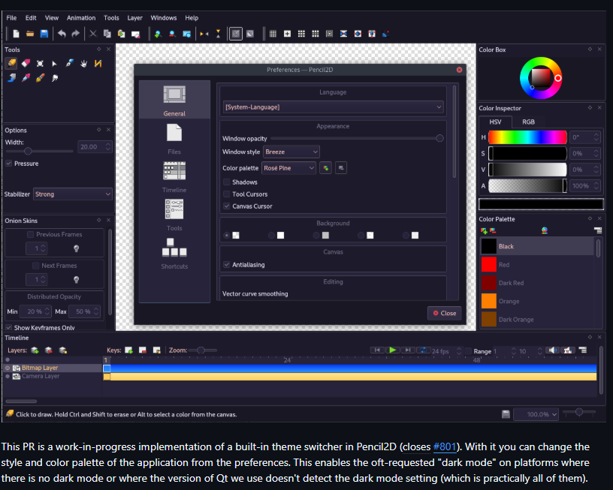Image resolution: width=613 pixels, height=490 pixels.
Task: Open the Files preferences page
Action: click(174, 139)
